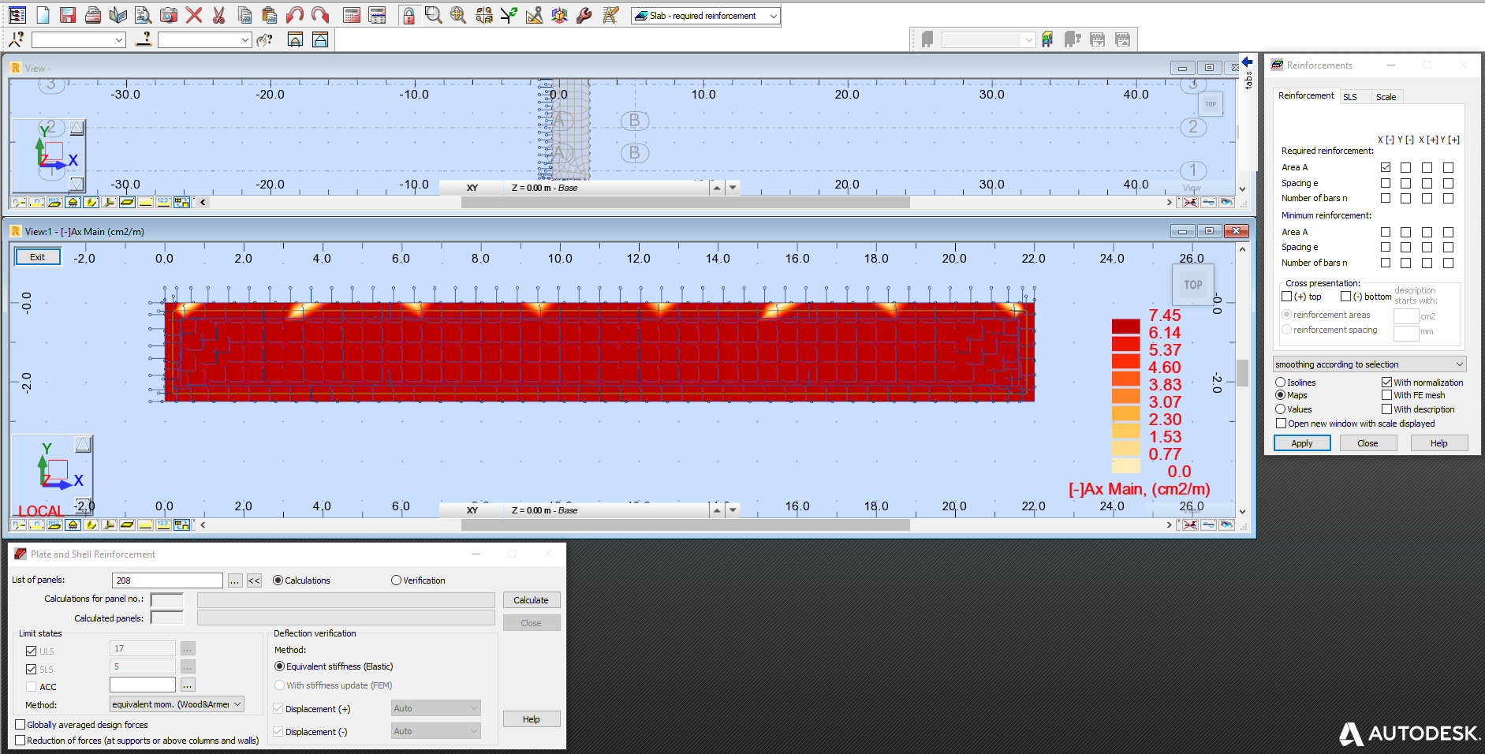The width and height of the screenshot is (1485, 754).
Task: Open equivalent mom. method dropdown
Action: 177,704
